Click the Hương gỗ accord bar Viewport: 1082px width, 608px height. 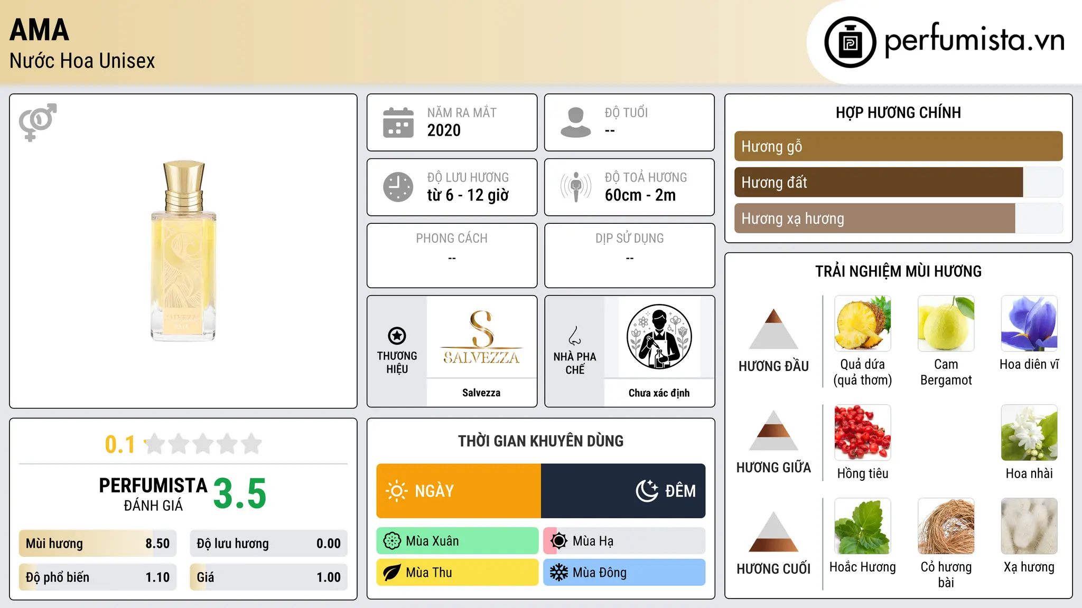coord(899,146)
